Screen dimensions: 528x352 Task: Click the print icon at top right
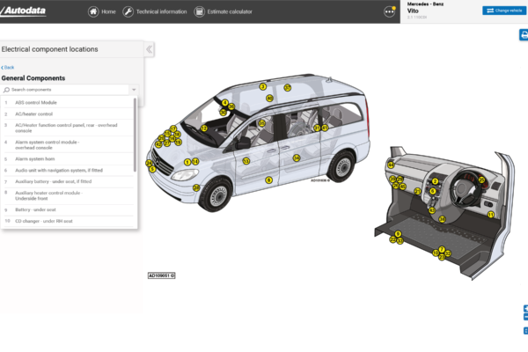coord(523,35)
